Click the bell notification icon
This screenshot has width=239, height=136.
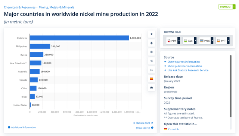tap(151, 43)
